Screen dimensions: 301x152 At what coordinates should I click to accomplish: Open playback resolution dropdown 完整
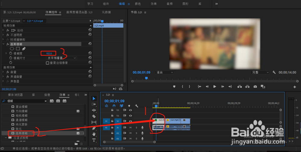pyautogui.click(x=260, y=72)
